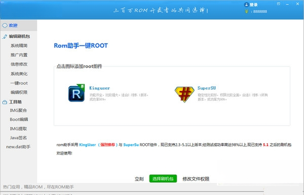Click 修改文件权限 at bottom

196,179
